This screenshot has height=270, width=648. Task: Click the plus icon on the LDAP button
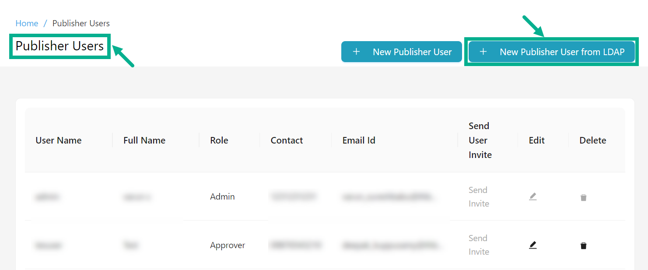click(483, 52)
